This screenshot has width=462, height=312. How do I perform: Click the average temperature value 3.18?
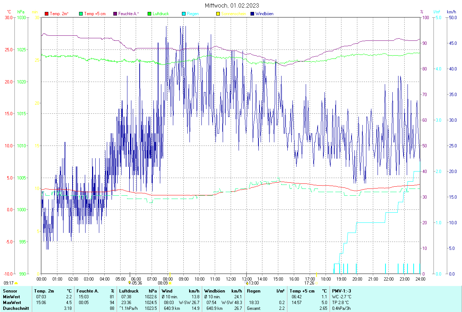click(68, 308)
